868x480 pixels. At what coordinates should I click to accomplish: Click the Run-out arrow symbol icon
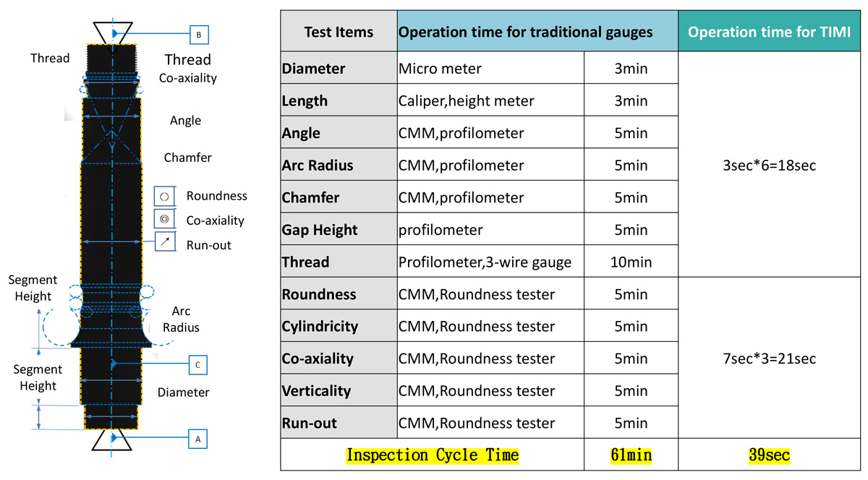click(x=164, y=243)
